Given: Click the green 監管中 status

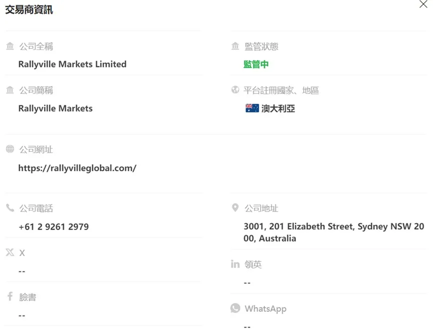Looking at the screenshot, I should (256, 64).
